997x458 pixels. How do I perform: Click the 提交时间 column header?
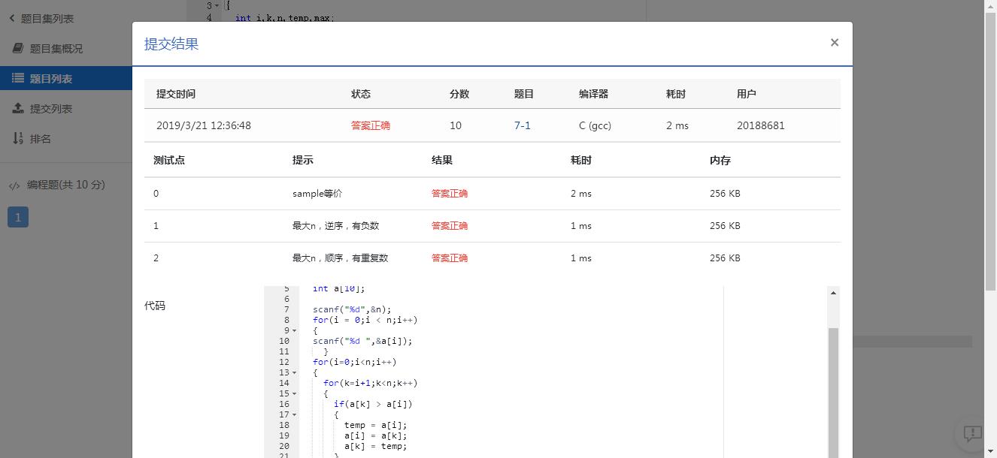tap(176, 94)
